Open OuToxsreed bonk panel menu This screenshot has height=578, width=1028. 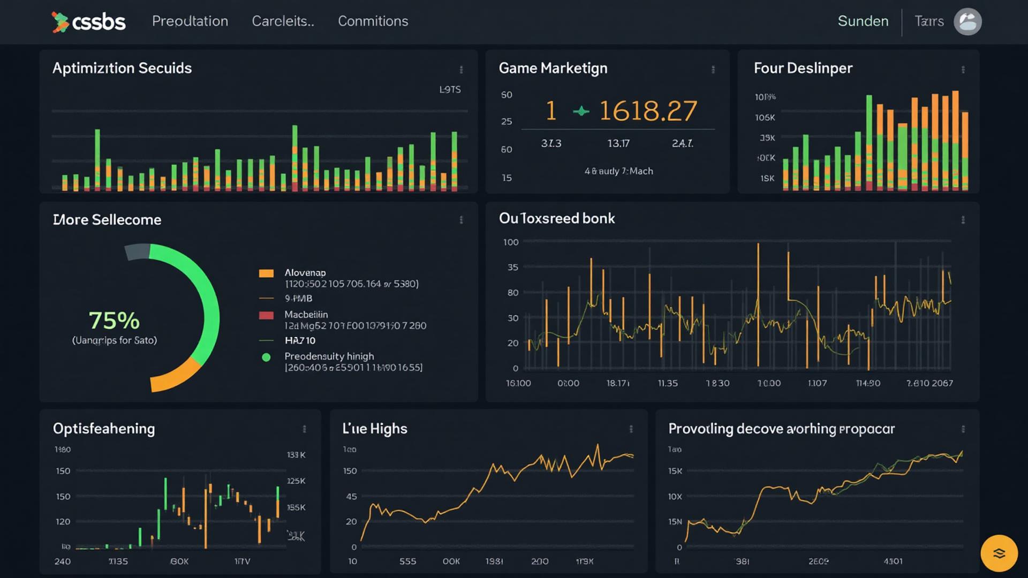click(963, 220)
